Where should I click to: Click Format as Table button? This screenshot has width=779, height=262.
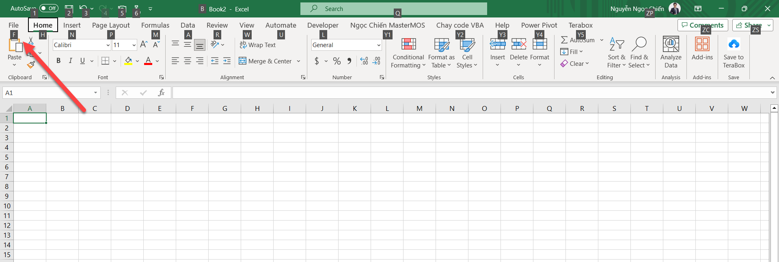(441, 53)
